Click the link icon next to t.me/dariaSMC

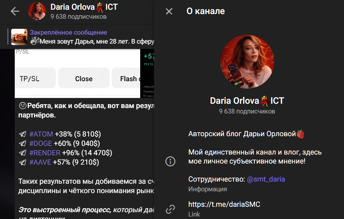pos(170,209)
